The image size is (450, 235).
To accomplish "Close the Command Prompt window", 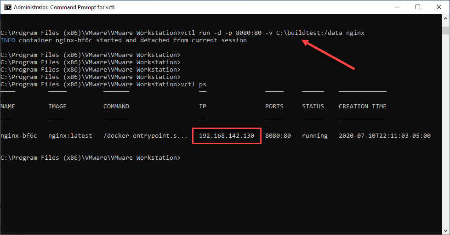I will point(439,7).
